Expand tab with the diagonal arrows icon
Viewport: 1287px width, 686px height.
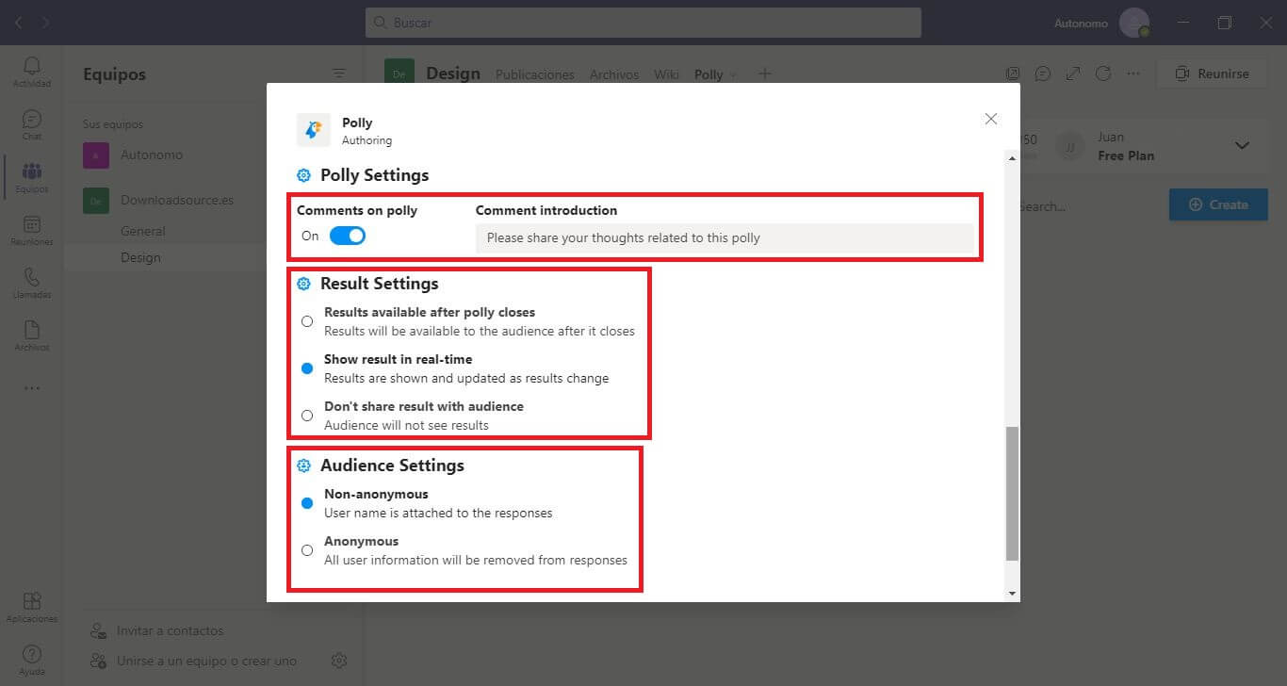pos(1073,73)
